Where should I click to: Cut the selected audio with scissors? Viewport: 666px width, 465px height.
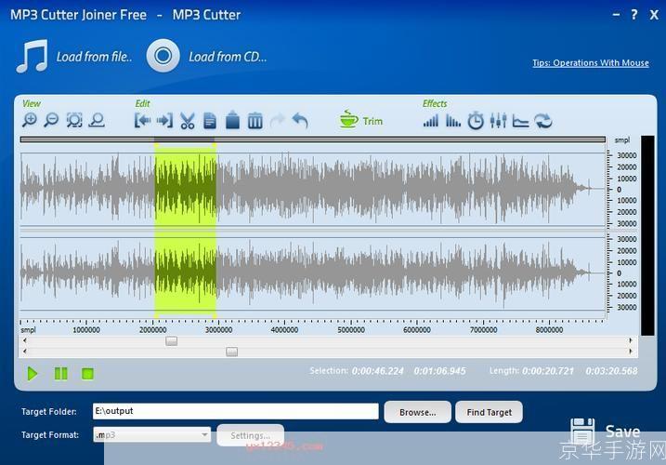click(188, 121)
